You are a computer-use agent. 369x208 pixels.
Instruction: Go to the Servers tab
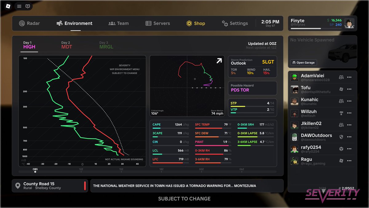point(158,23)
